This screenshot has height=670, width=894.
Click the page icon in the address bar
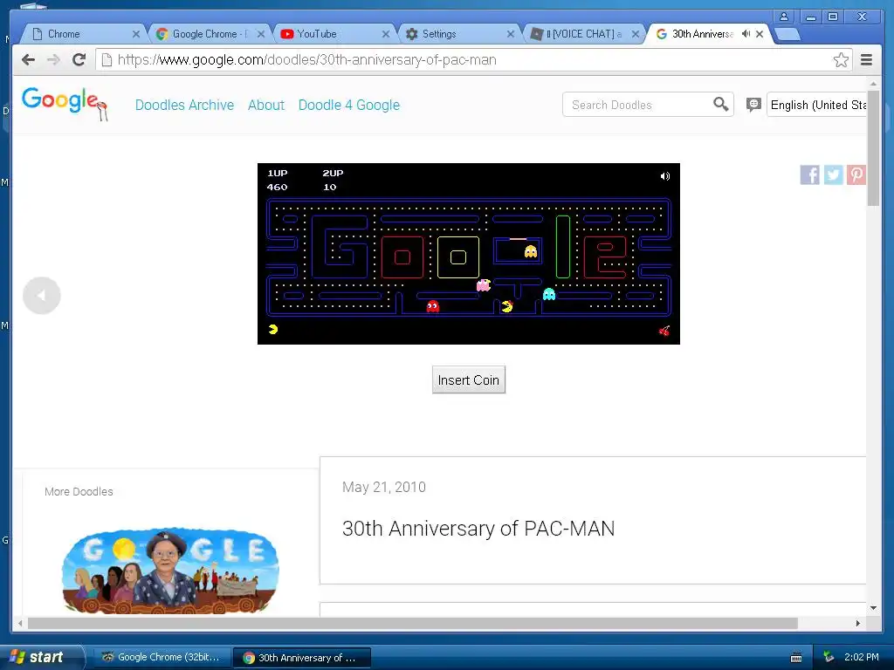[x=107, y=60]
